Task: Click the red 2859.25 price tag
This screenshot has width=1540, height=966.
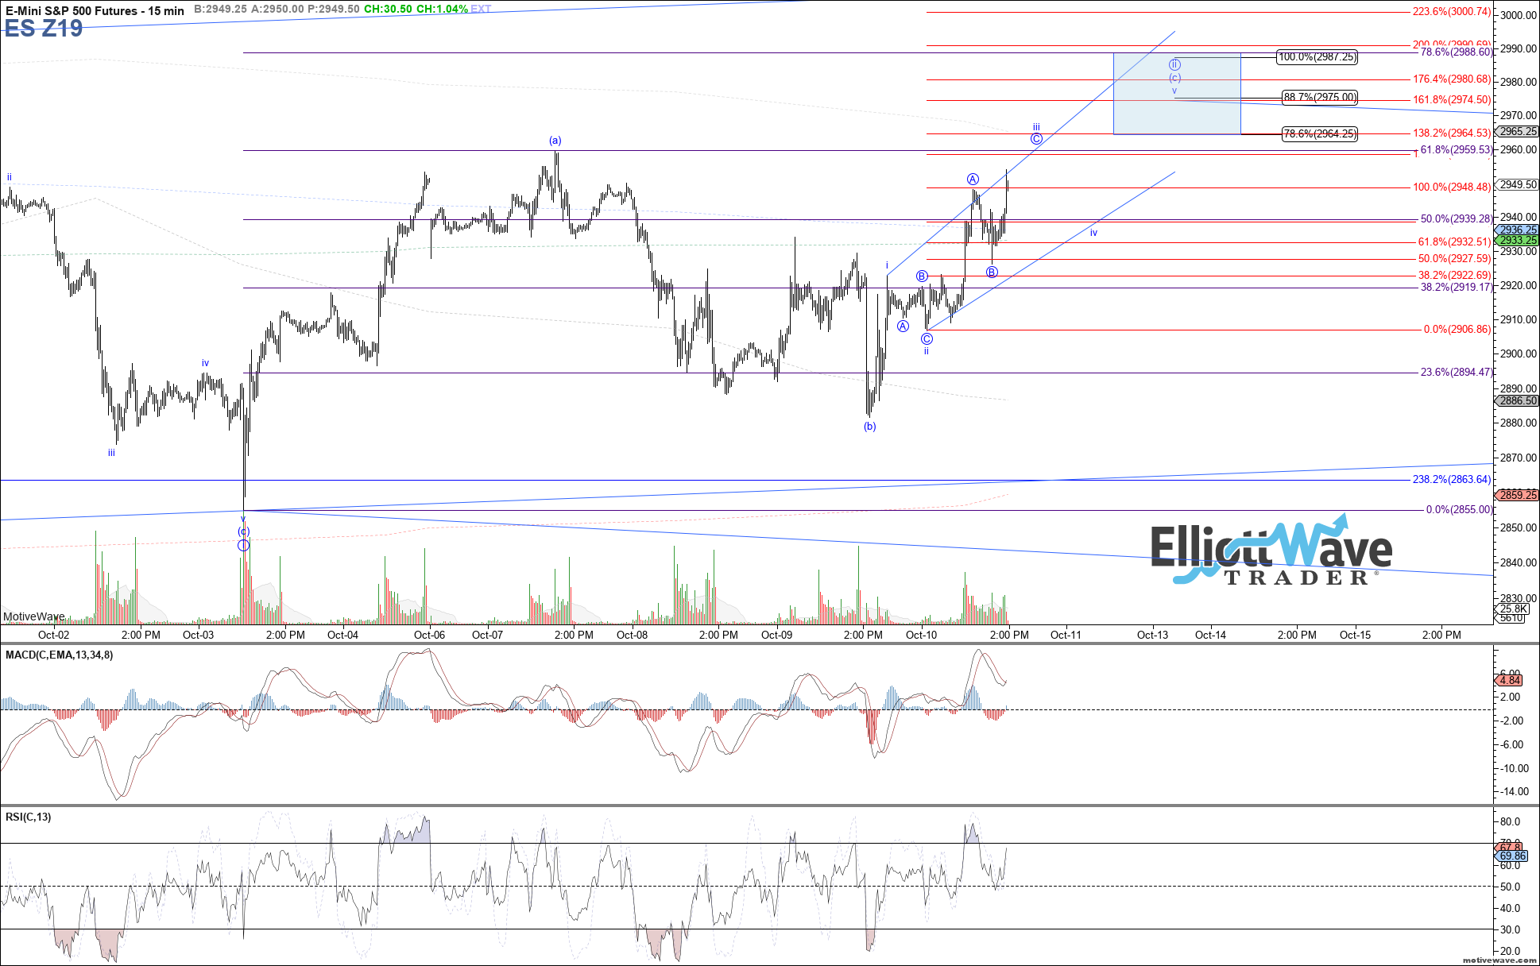Action: coord(1518,495)
